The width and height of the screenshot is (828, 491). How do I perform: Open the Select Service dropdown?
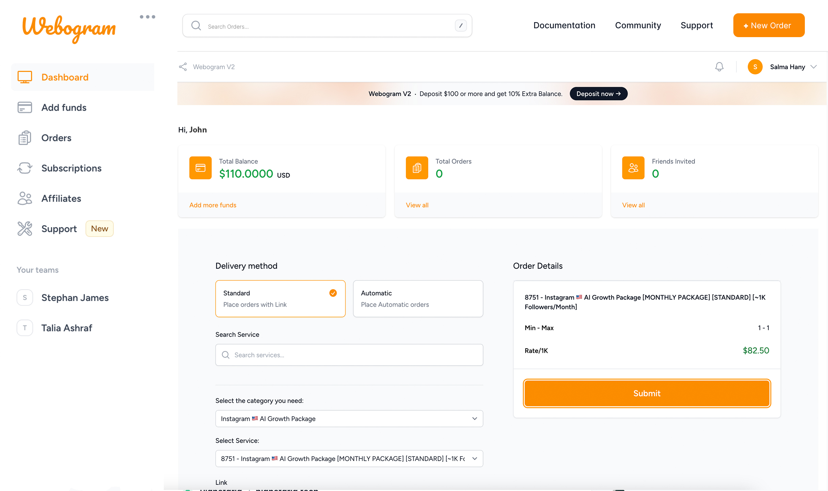coord(349,459)
